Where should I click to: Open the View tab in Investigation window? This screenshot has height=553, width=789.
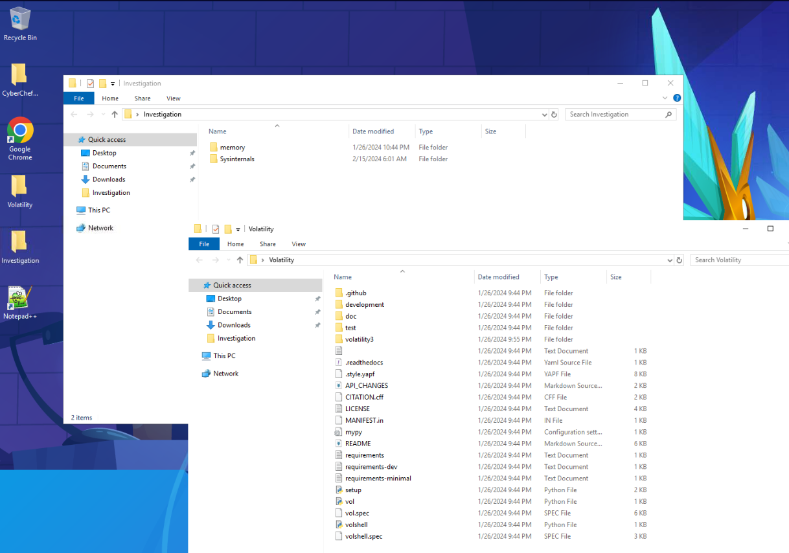[174, 98]
